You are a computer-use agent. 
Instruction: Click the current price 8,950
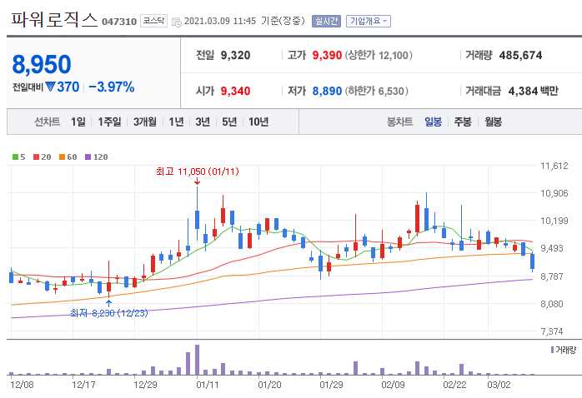(42, 64)
